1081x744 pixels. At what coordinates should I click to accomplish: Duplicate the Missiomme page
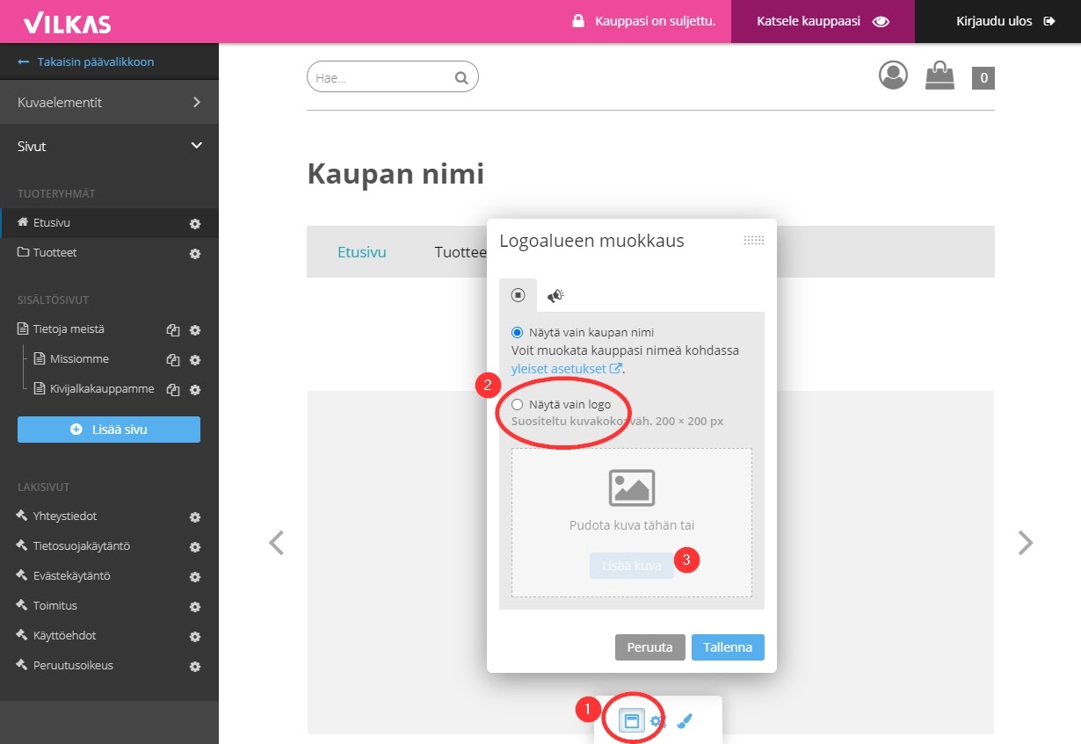[x=173, y=360]
